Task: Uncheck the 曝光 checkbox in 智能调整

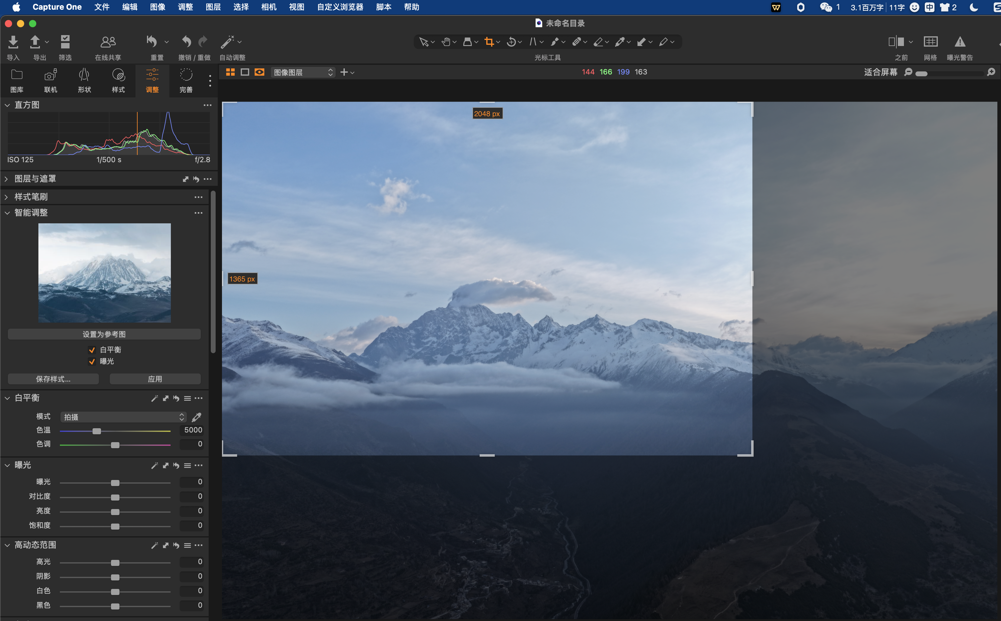Action: tap(92, 361)
